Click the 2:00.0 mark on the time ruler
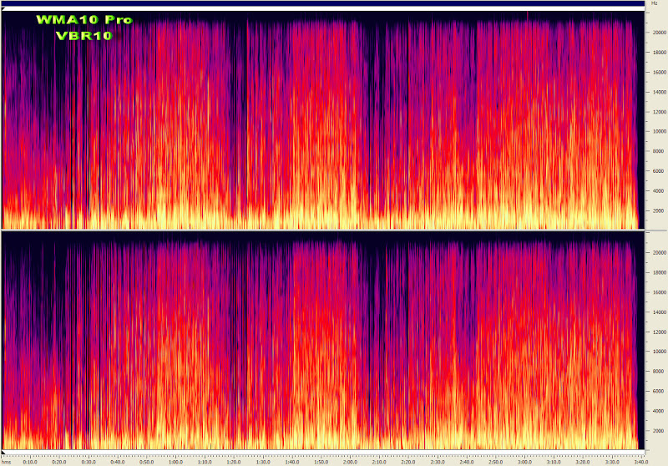This screenshot has width=668, height=466. 349,460
